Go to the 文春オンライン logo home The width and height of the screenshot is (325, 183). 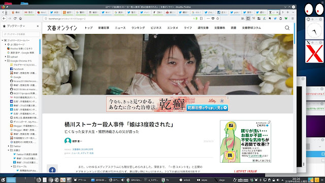pos(62,28)
